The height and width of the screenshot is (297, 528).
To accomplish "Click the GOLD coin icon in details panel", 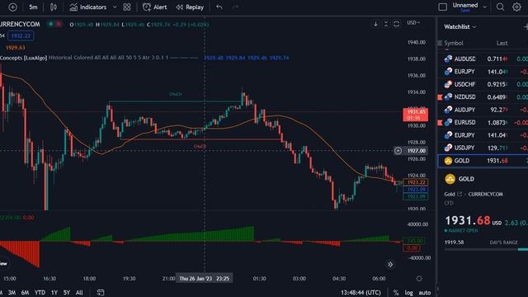I will [450, 179].
